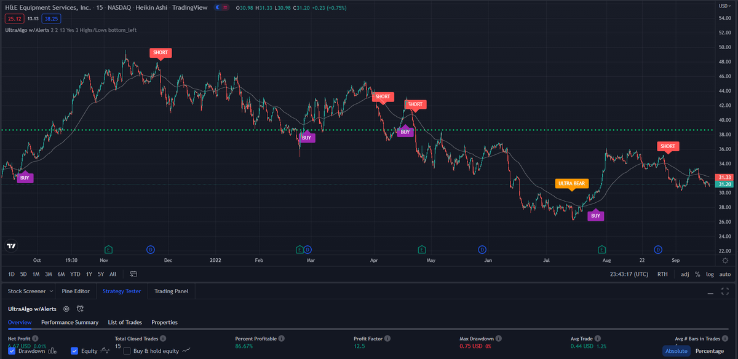Set range to 3M
Screen dimensions: 738x359
(48, 274)
